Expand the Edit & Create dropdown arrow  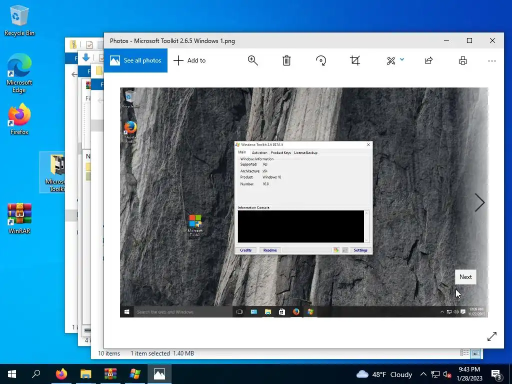pyautogui.click(x=402, y=59)
